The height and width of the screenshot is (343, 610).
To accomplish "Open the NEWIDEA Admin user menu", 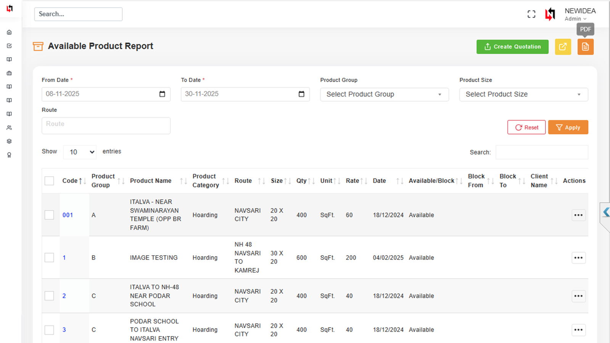I will [x=579, y=14].
